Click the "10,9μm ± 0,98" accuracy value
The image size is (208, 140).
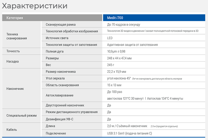pyautogui.click(x=116, y=51)
